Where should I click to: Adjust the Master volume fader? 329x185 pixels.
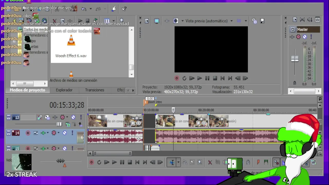click(295, 59)
